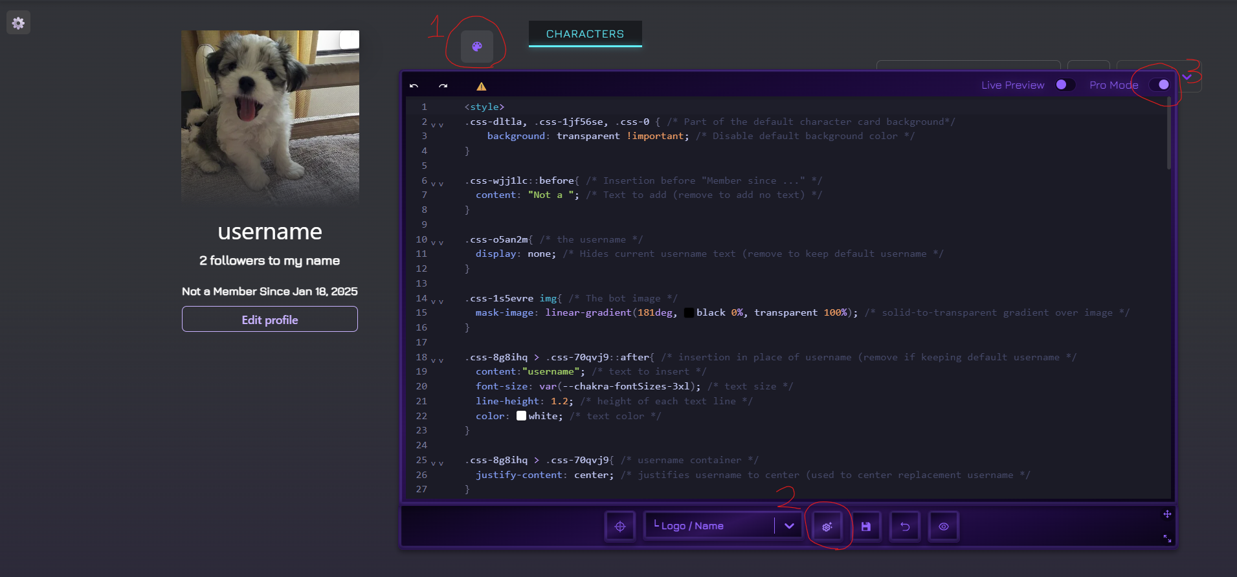Collapse the code fold arrow at line 2
The width and height of the screenshot is (1237, 577).
[438, 125]
